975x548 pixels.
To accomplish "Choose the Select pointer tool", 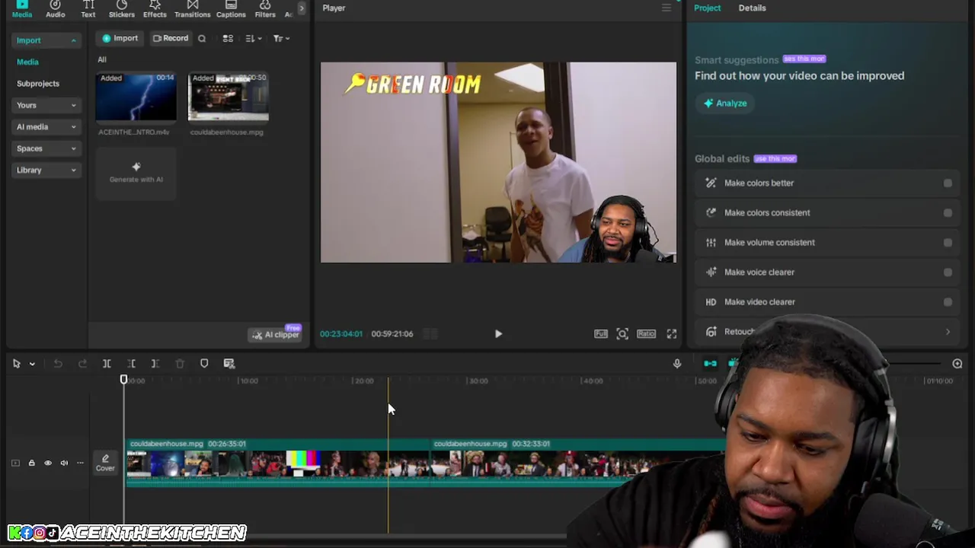I will [16, 364].
